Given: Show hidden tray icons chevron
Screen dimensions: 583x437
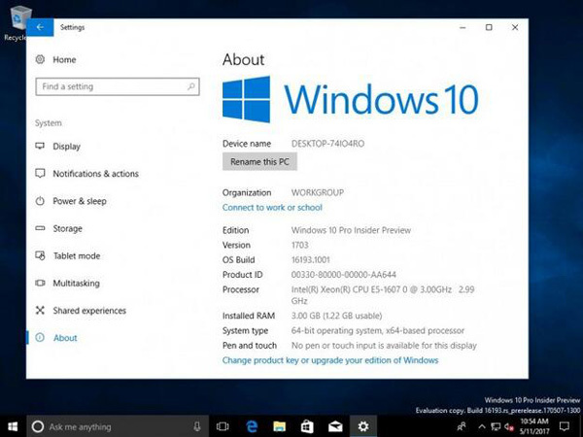Looking at the screenshot, I should pyautogui.click(x=482, y=426).
